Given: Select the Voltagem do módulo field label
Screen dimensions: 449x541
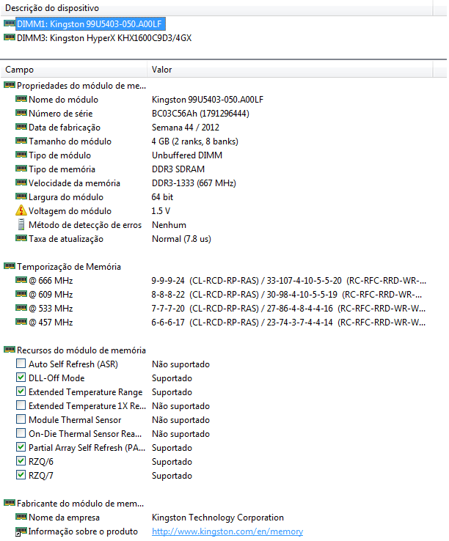Looking at the screenshot, I should (x=70, y=211).
